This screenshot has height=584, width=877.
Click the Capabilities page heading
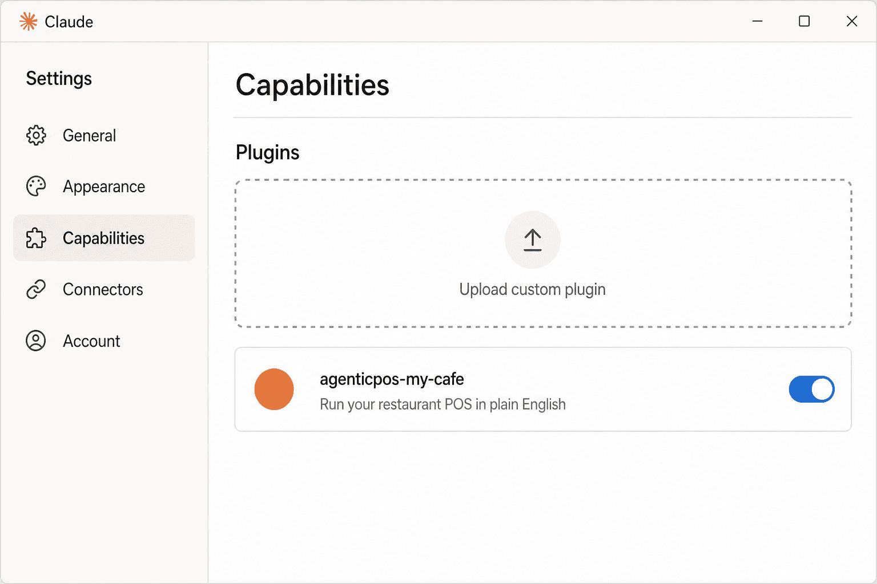(x=312, y=86)
